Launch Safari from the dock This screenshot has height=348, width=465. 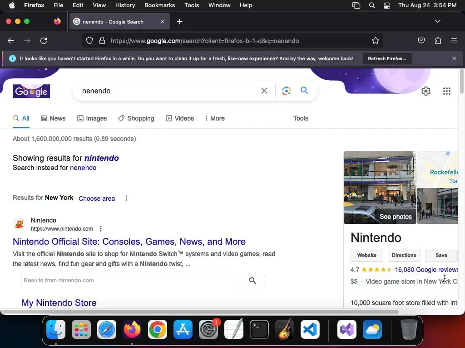coord(107,329)
